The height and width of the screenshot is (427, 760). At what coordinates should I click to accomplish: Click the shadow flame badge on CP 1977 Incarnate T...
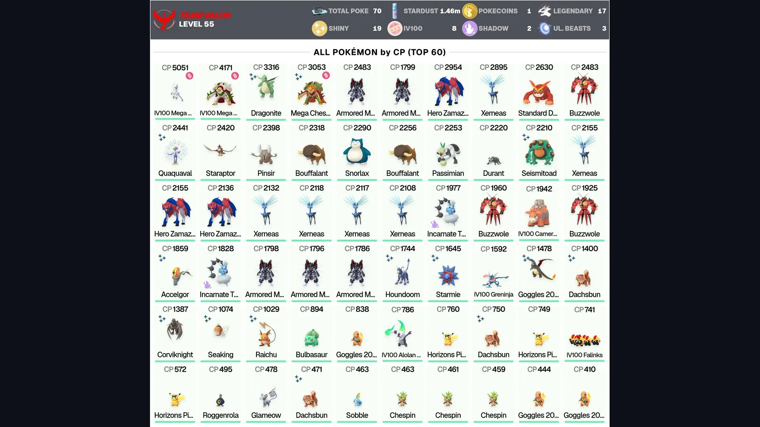[x=435, y=224]
